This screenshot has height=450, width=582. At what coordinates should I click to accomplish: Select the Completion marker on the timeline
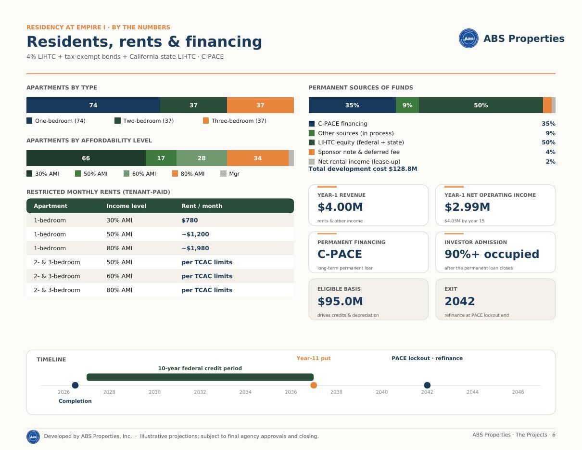75,385
